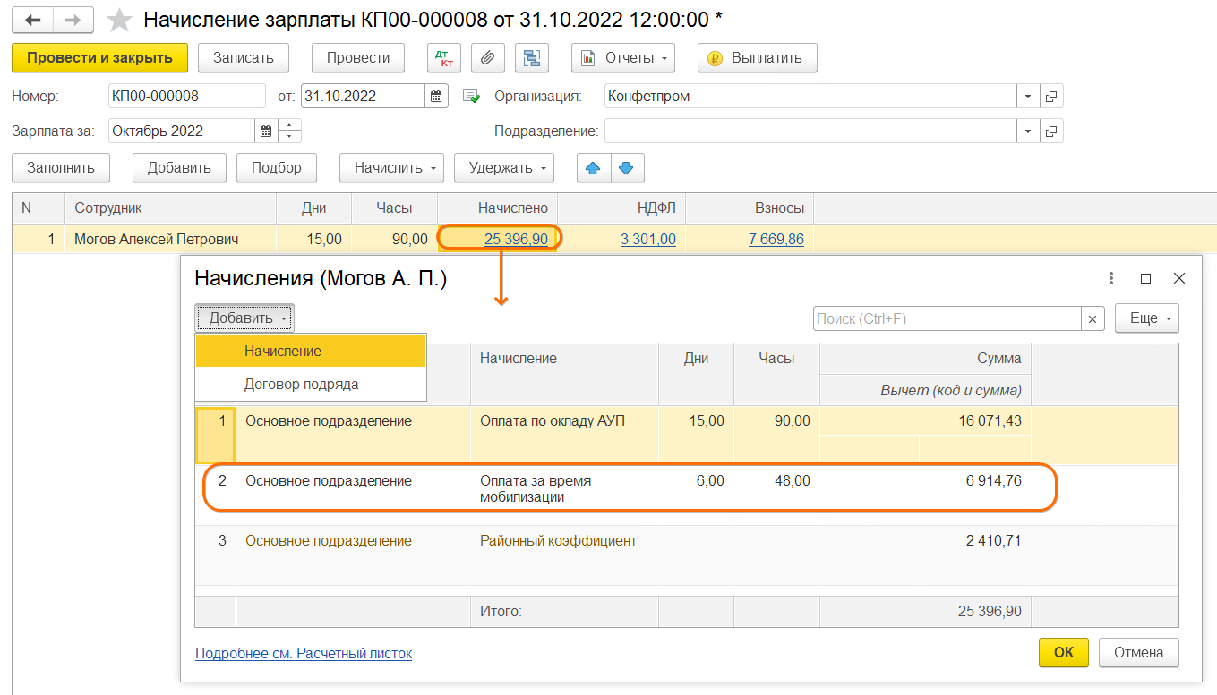This screenshot has height=695, width=1217.
Task: Open the Начислить dropdown
Action: point(391,167)
